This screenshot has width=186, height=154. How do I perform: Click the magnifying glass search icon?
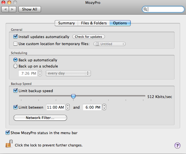click(x=145, y=9)
